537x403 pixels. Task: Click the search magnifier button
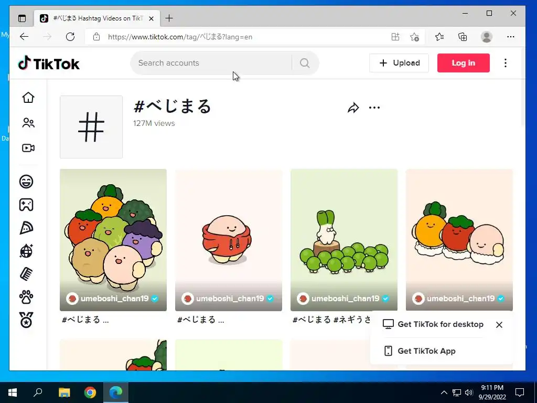(305, 63)
